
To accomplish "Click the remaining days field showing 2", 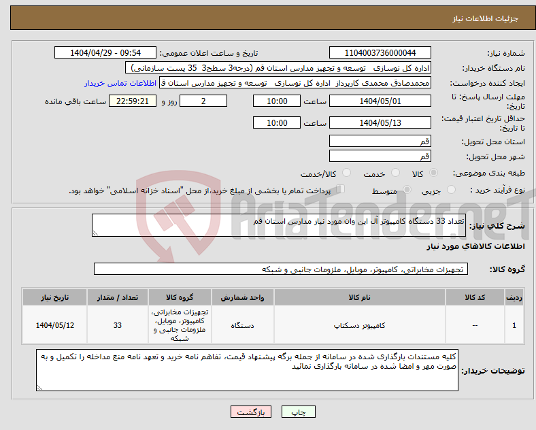I will (203, 101).
